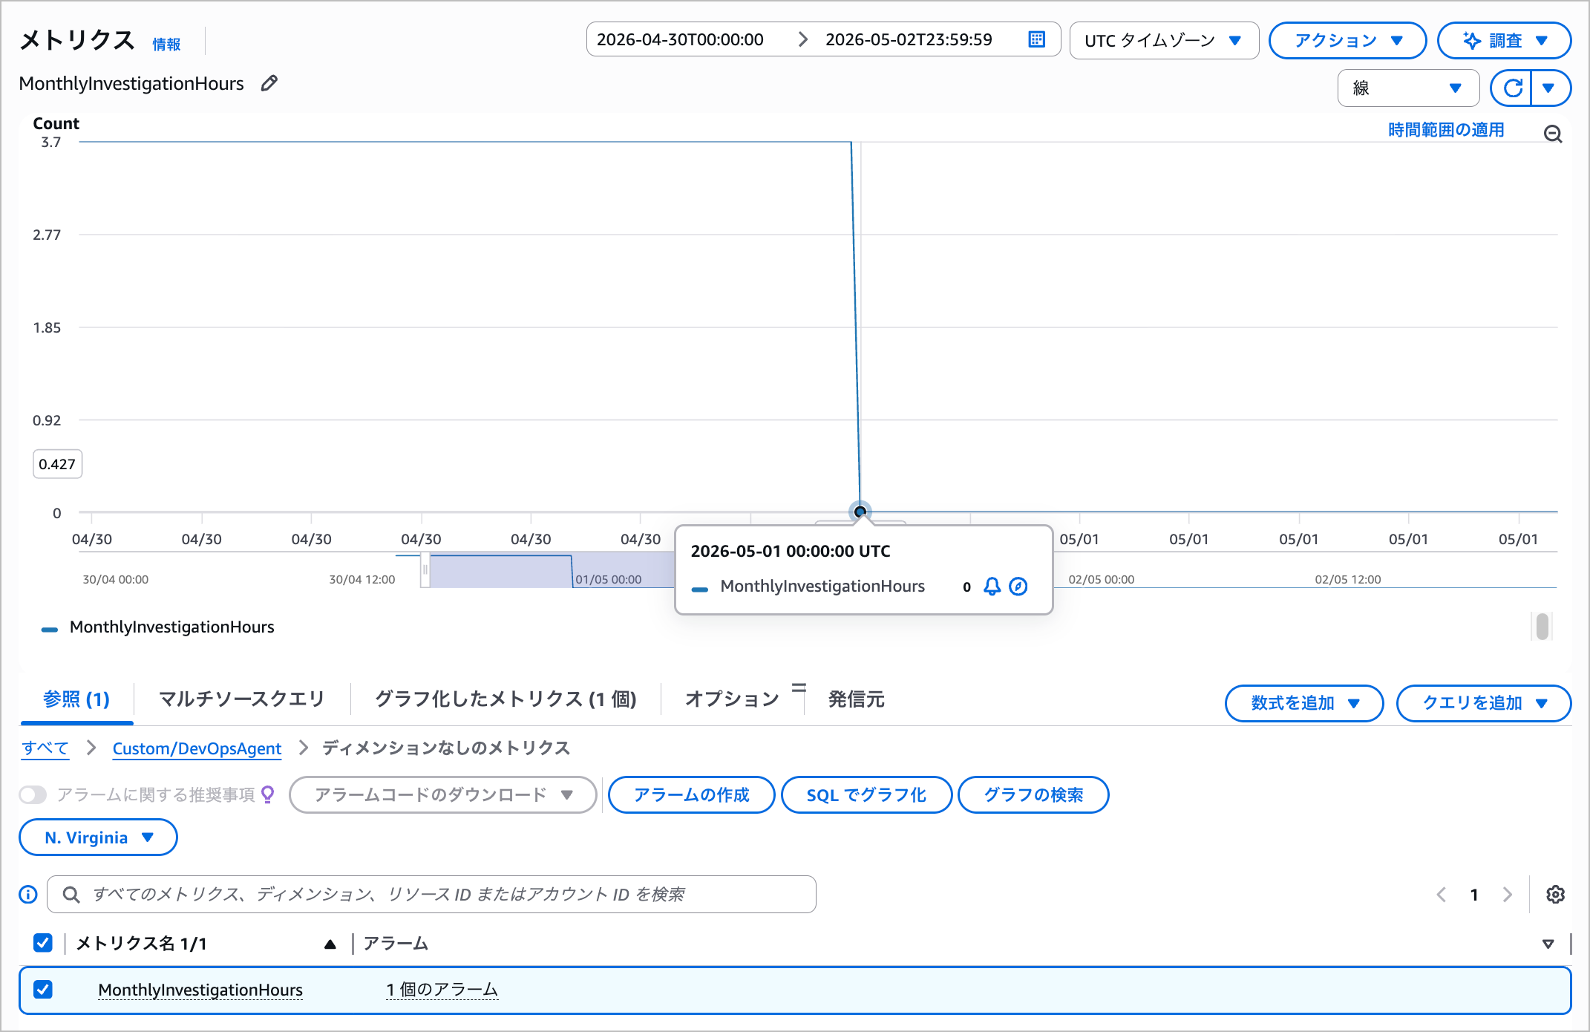Open the 調査 dropdown
Image resolution: width=1590 pixels, height=1032 pixels.
(1504, 40)
